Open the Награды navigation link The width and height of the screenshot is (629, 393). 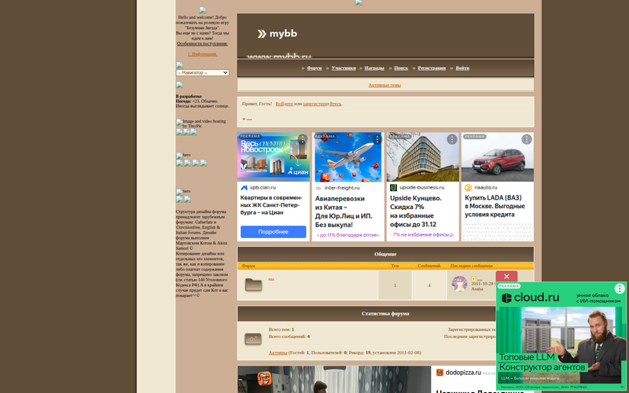tap(374, 68)
